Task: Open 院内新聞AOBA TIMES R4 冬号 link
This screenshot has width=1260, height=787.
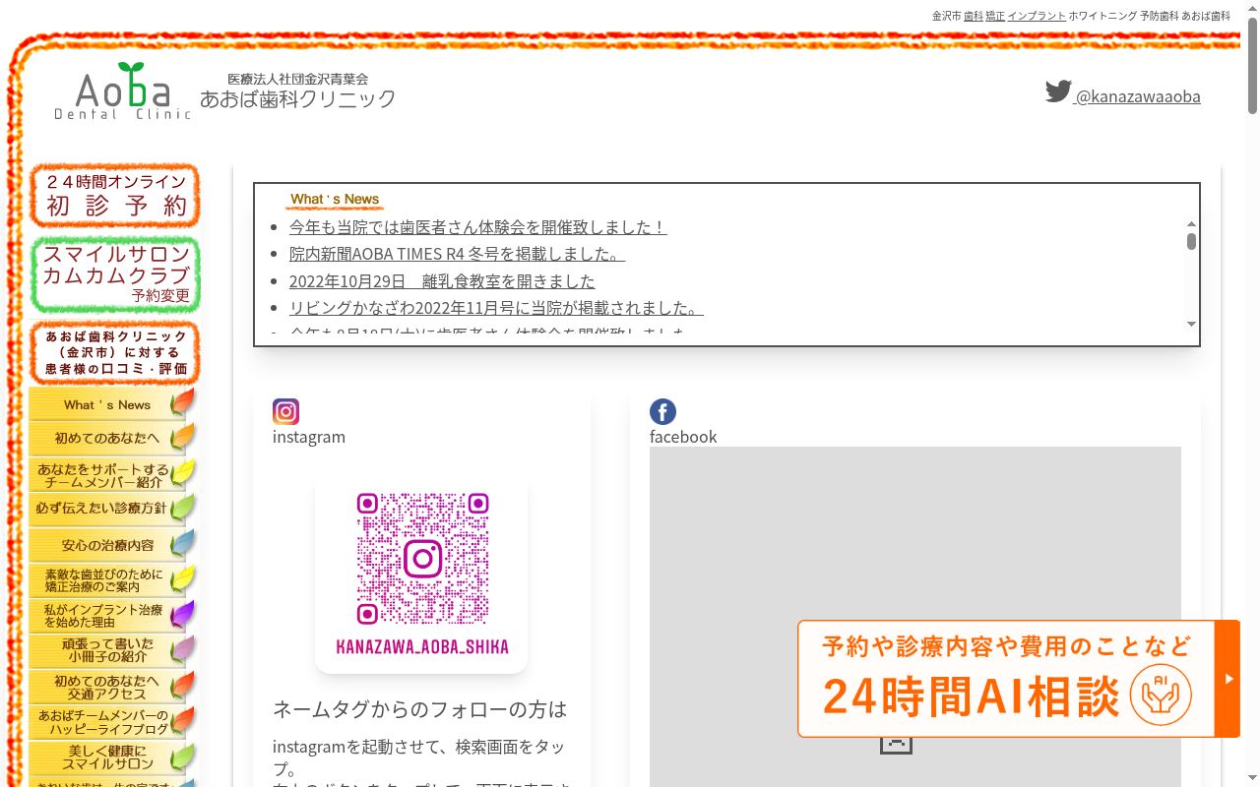Action: point(457,254)
